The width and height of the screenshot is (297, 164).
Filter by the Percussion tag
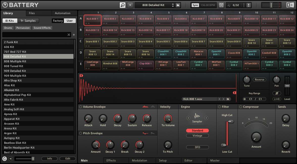point(23,28)
